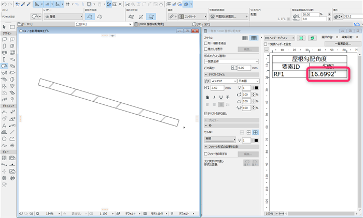The image size is (363, 218).
Task: Click the fit-width icon beside the 100% zoom
Action: click(282, 214)
